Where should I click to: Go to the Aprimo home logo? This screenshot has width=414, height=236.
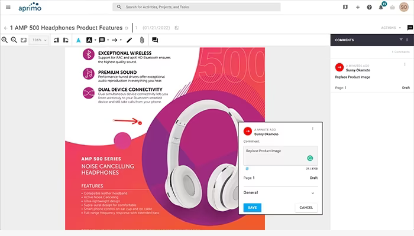[30, 7]
